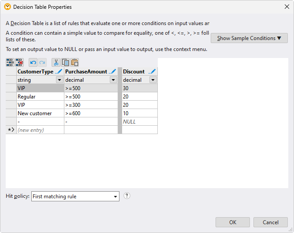Click the (new entry) row cell
Screen dimensions: 294x233
[40, 130]
